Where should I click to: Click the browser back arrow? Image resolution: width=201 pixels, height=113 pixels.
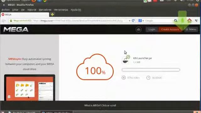pos(4,21)
